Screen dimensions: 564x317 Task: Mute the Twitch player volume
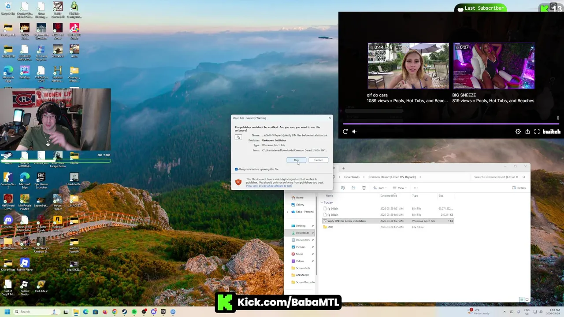pos(354,132)
